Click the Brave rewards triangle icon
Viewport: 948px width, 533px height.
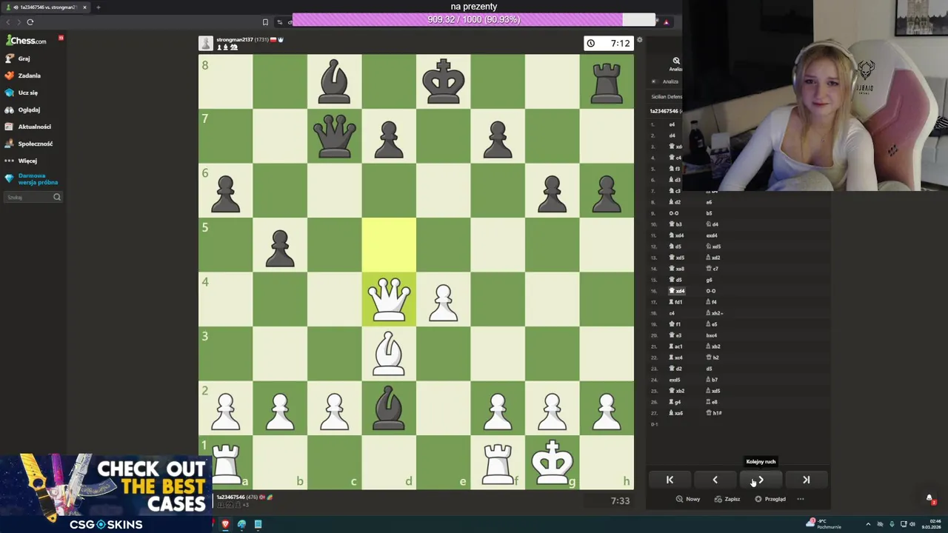(x=666, y=22)
